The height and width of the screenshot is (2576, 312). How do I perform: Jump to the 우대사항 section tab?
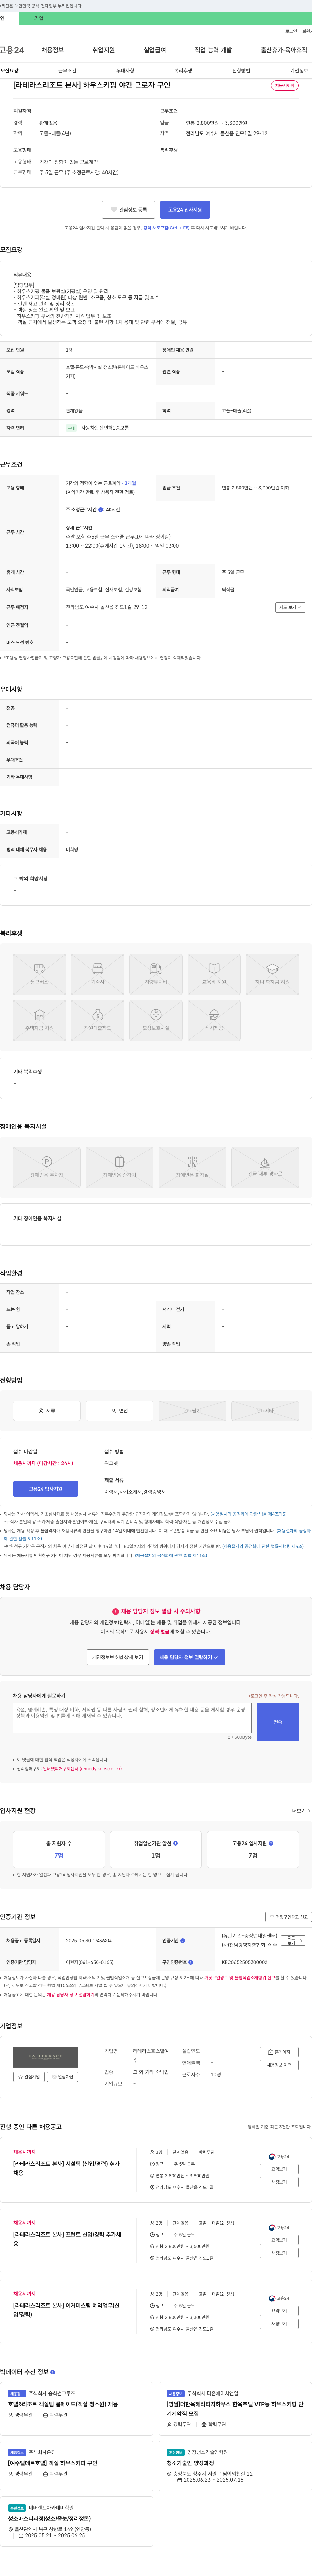tap(125, 71)
